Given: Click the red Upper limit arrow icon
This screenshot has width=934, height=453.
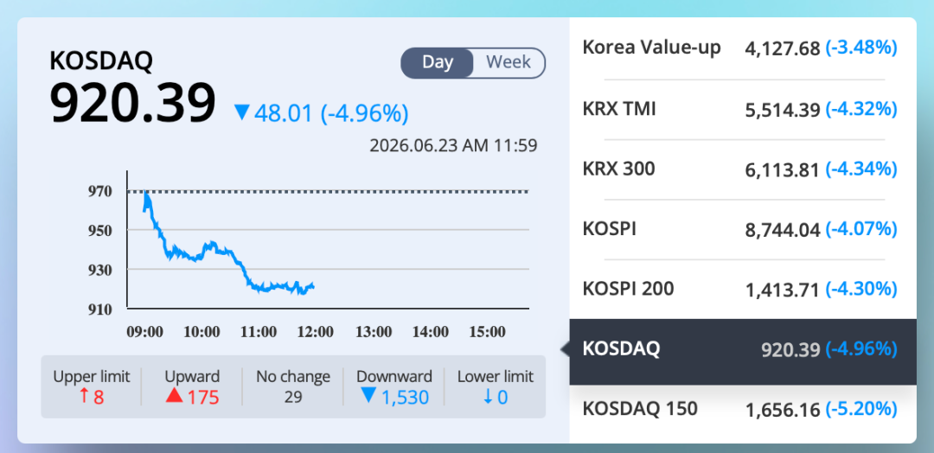Looking at the screenshot, I should 84,396.
